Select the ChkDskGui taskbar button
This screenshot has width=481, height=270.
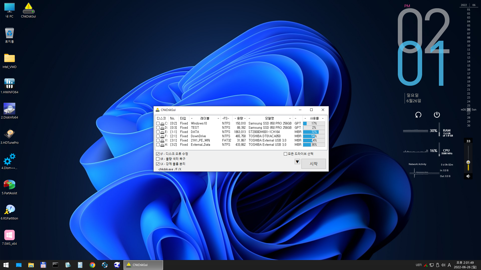point(143,265)
